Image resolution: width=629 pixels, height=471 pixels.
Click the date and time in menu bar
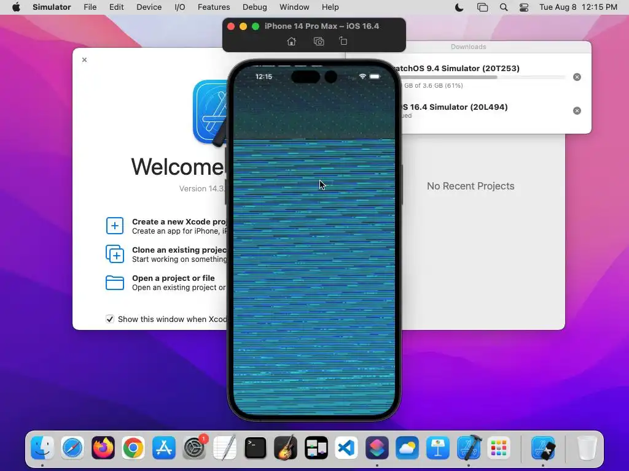(578, 7)
